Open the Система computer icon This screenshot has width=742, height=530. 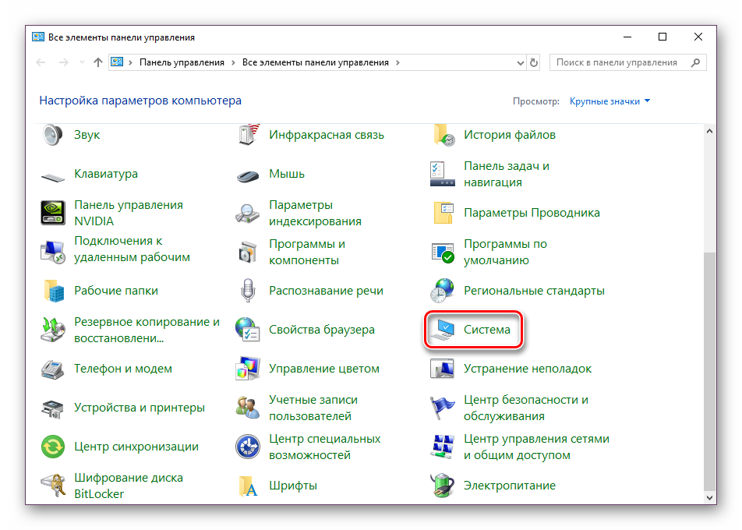(x=442, y=330)
